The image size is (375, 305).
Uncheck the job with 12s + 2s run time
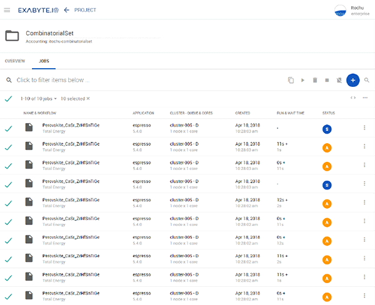pos(8,203)
